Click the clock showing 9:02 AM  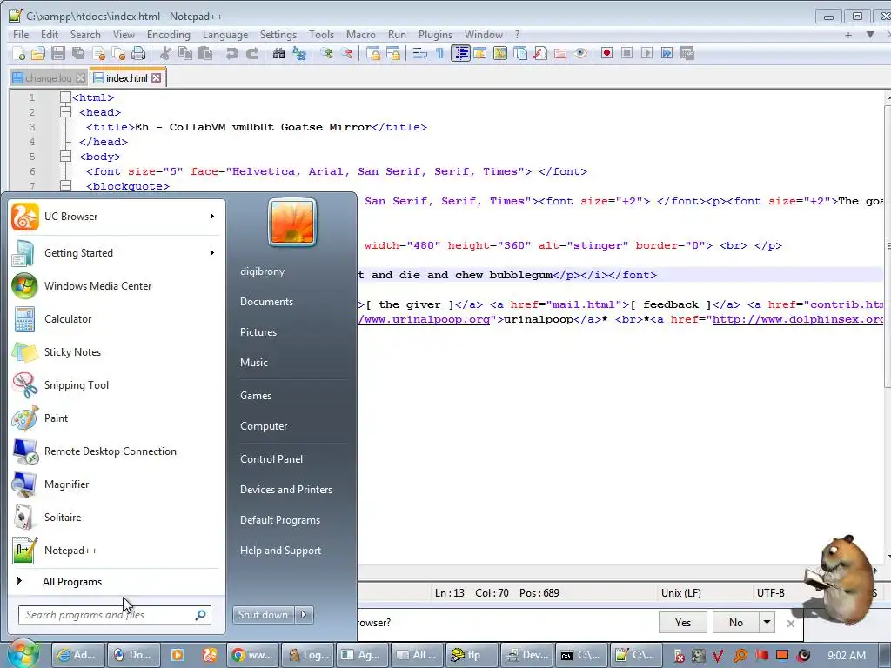click(846, 655)
